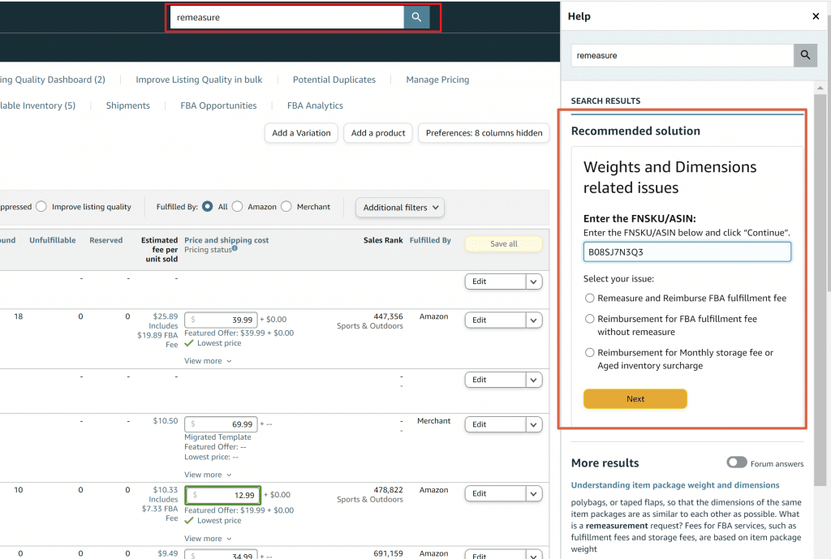Click the 69.99 price input
This screenshot has height=559, width=831.
(x=221, y=424)
